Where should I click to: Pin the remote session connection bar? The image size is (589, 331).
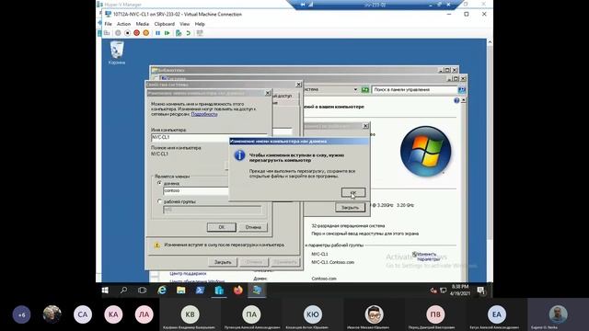tap(303, 5)
